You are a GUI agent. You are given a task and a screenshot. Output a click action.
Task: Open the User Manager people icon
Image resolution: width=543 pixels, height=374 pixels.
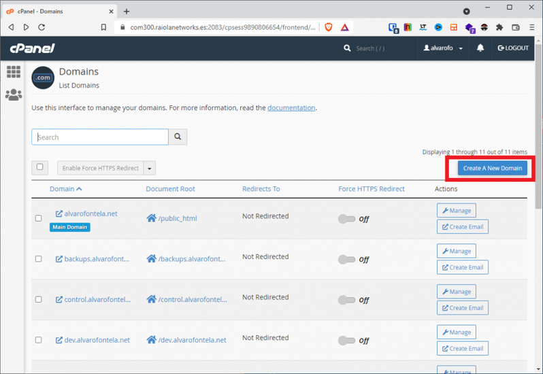[14, 95]
